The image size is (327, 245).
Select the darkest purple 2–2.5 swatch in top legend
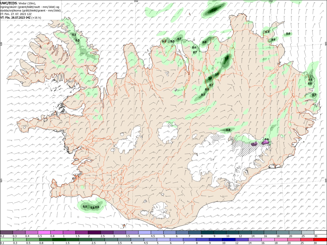tap(94, 232)
